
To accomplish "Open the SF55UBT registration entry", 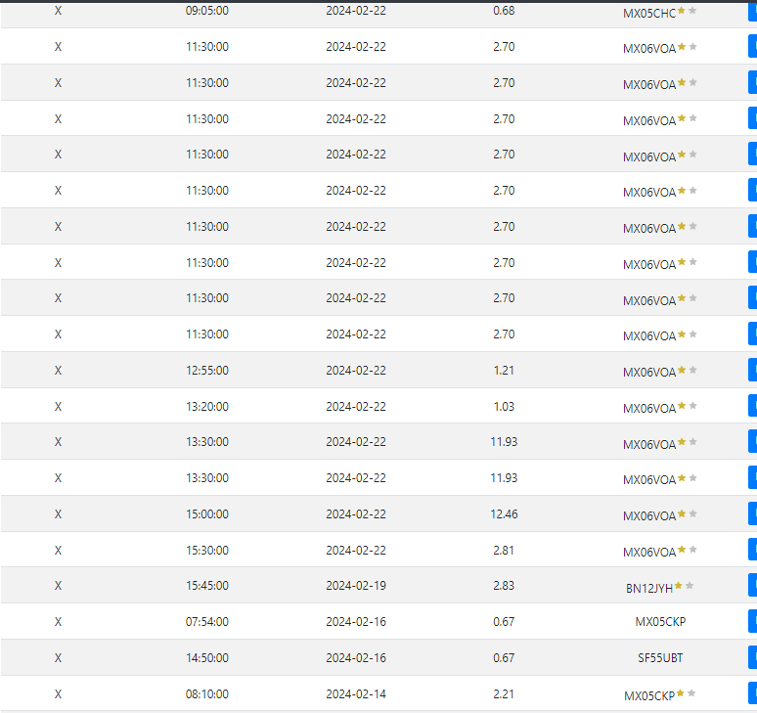I will (660, 658).
